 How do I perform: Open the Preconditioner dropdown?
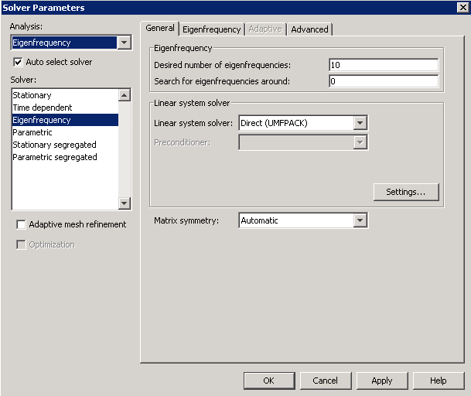coord(303,142)
